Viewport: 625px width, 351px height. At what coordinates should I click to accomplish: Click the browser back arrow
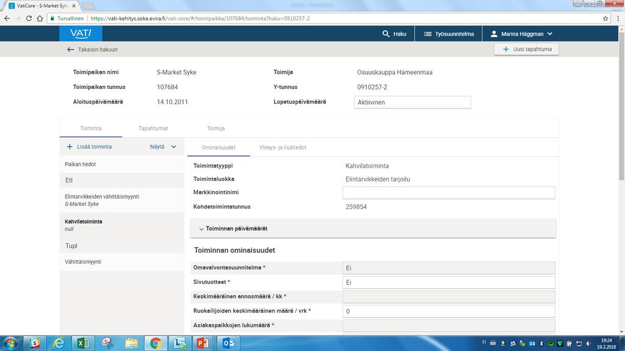click(x=7, y=18)
